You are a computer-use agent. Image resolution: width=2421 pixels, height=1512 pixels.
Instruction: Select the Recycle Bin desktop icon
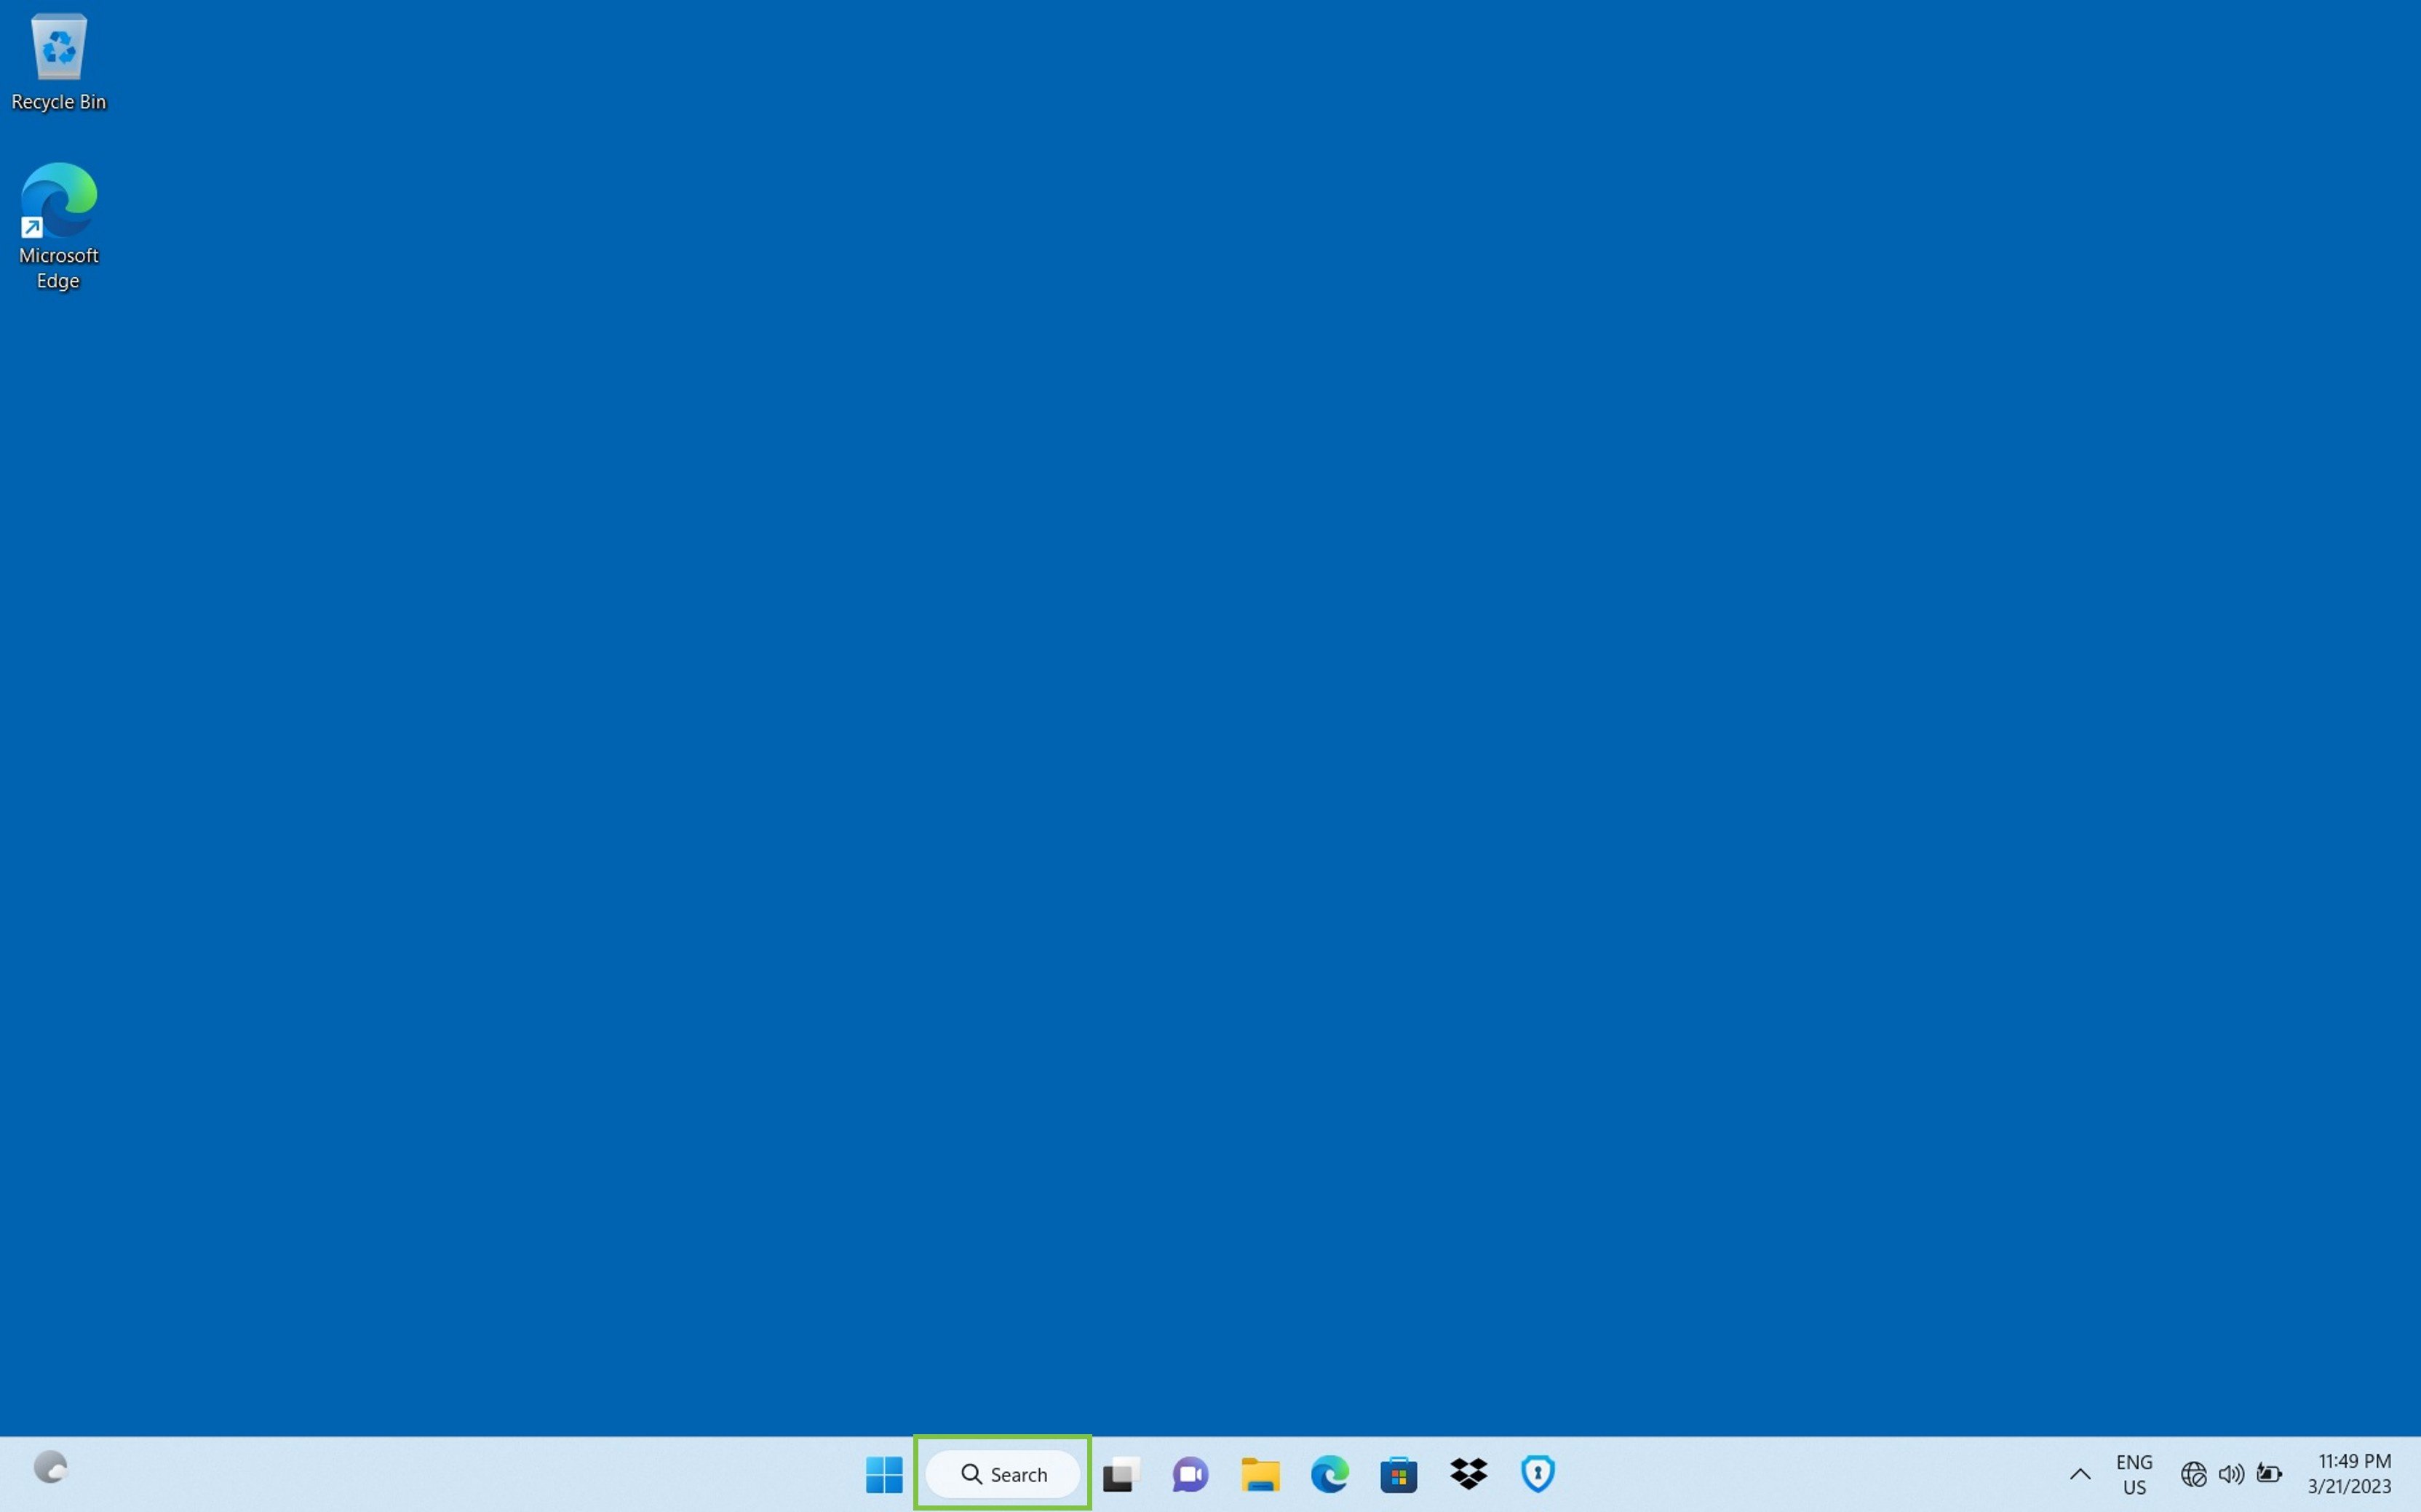click(x=58, y=47)
